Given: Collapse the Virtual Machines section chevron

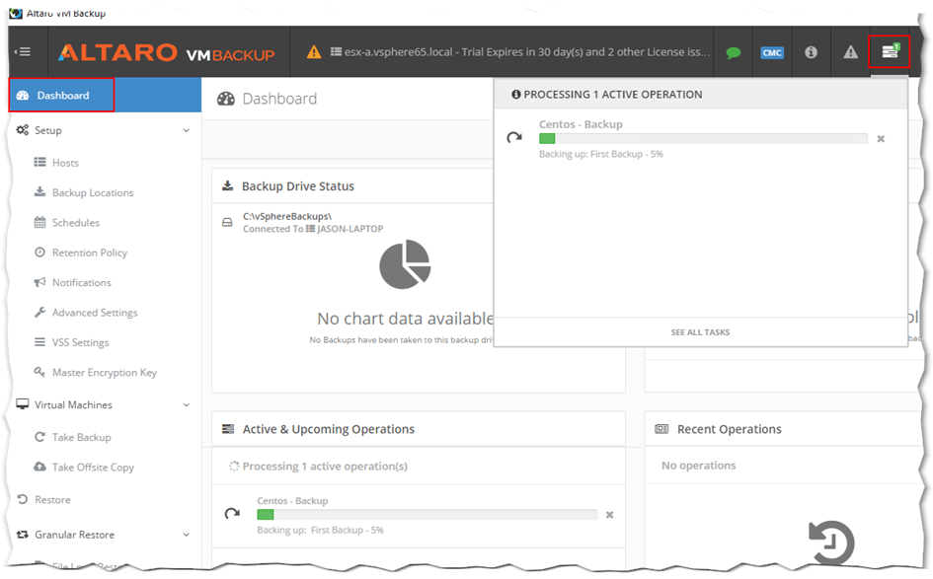Looking at the screenshot, I should pyautogui.click(x=187, y=404).
